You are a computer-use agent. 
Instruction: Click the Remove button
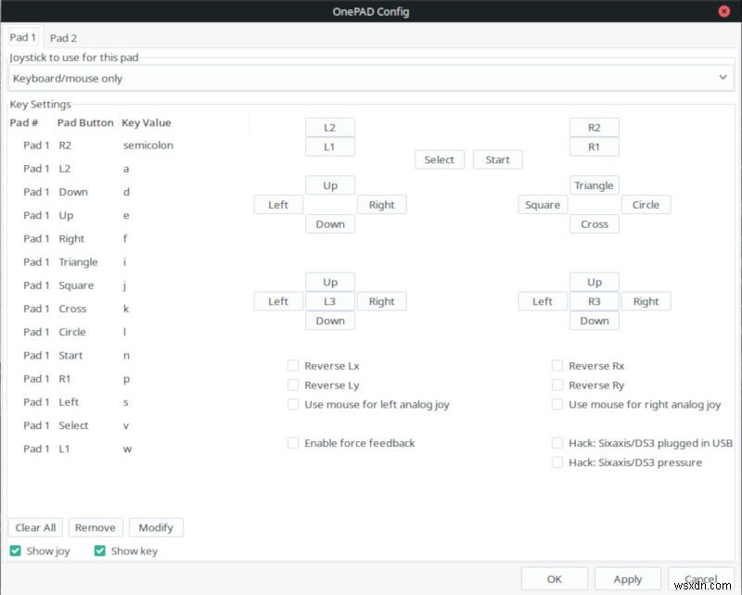(x=96, y=527)
